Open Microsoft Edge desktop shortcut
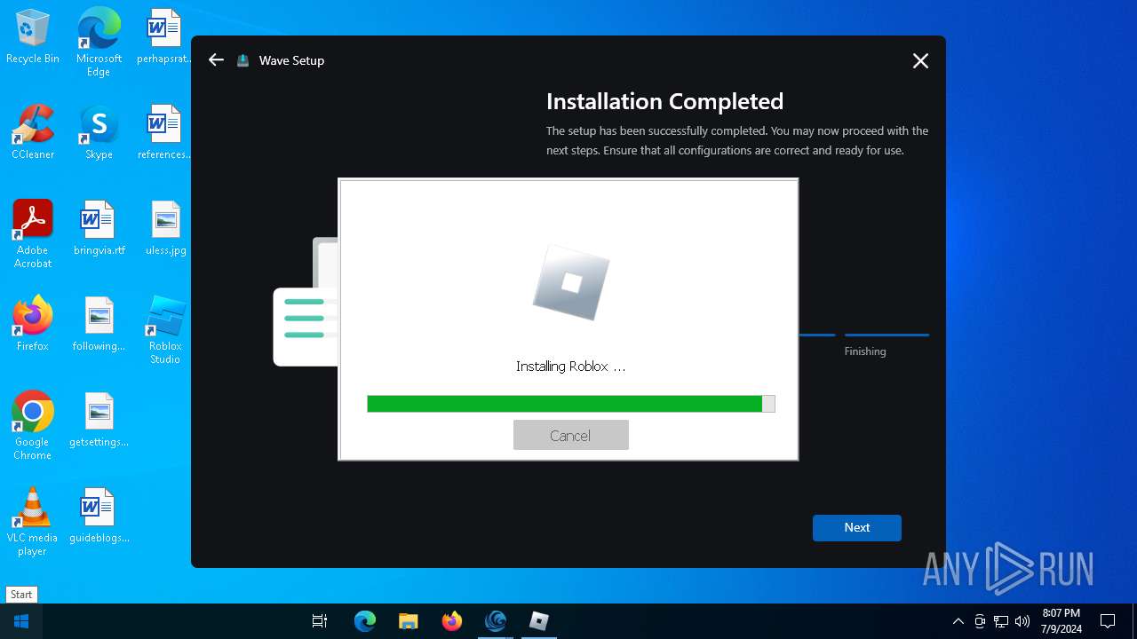This screenshot has width=1137, height=639. click(x=99, y=43)
